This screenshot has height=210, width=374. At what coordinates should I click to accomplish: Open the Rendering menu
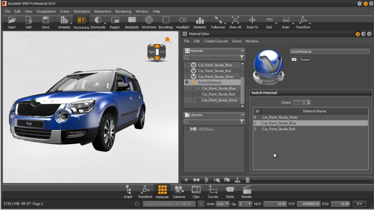pos(123,11)
